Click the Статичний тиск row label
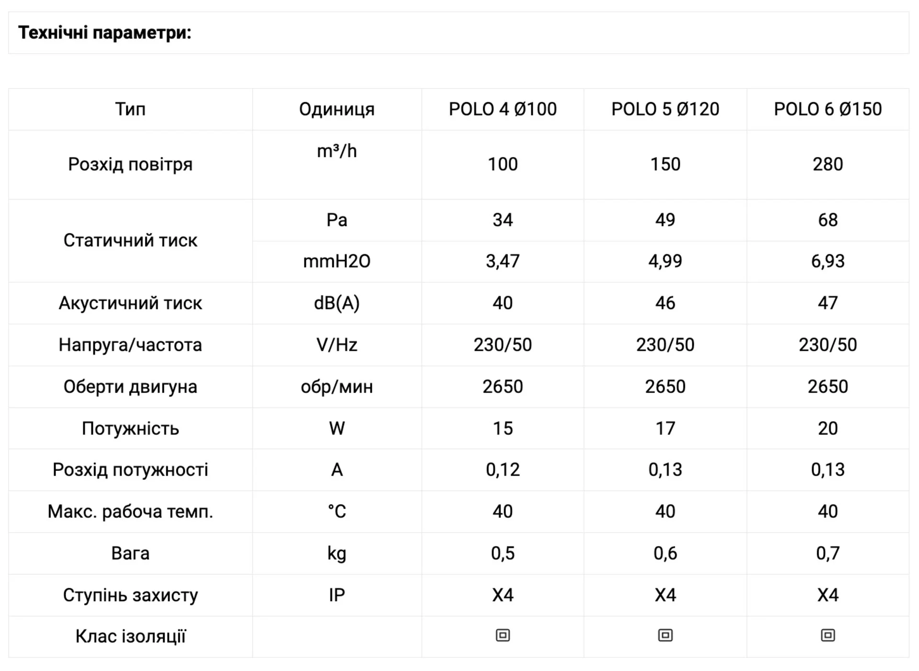Viewport: 919px width, 671px height. click(130, 240)
